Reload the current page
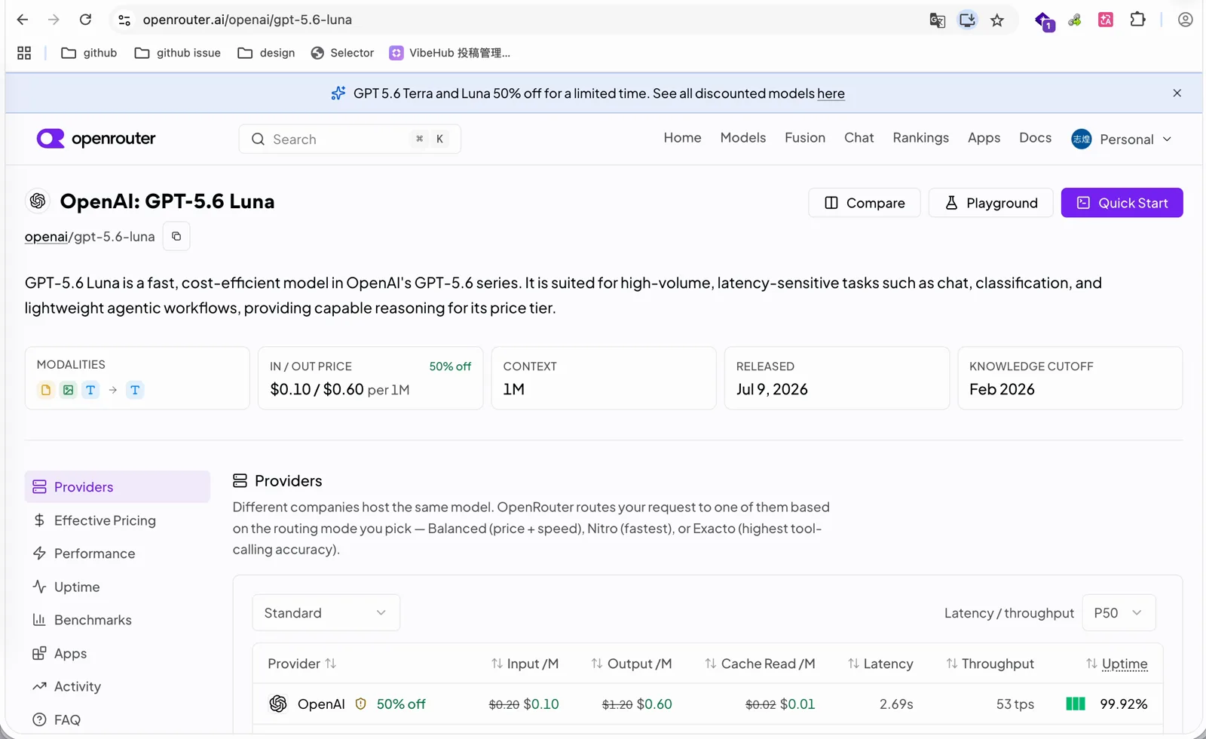This screenshot has width=1206, height=739. (85, 20)
